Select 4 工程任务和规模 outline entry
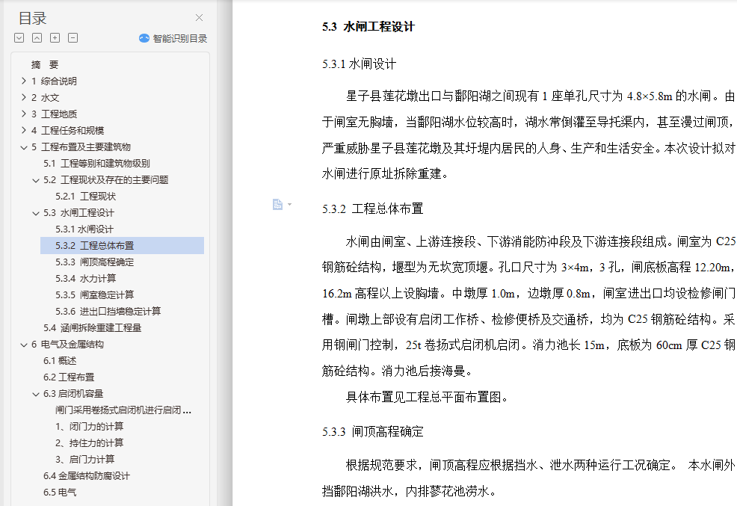737x506 pixels. 68,131
